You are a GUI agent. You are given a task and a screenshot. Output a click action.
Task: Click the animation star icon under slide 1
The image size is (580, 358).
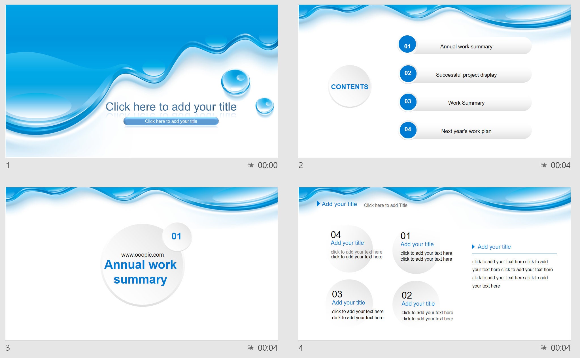coord(251,166)
